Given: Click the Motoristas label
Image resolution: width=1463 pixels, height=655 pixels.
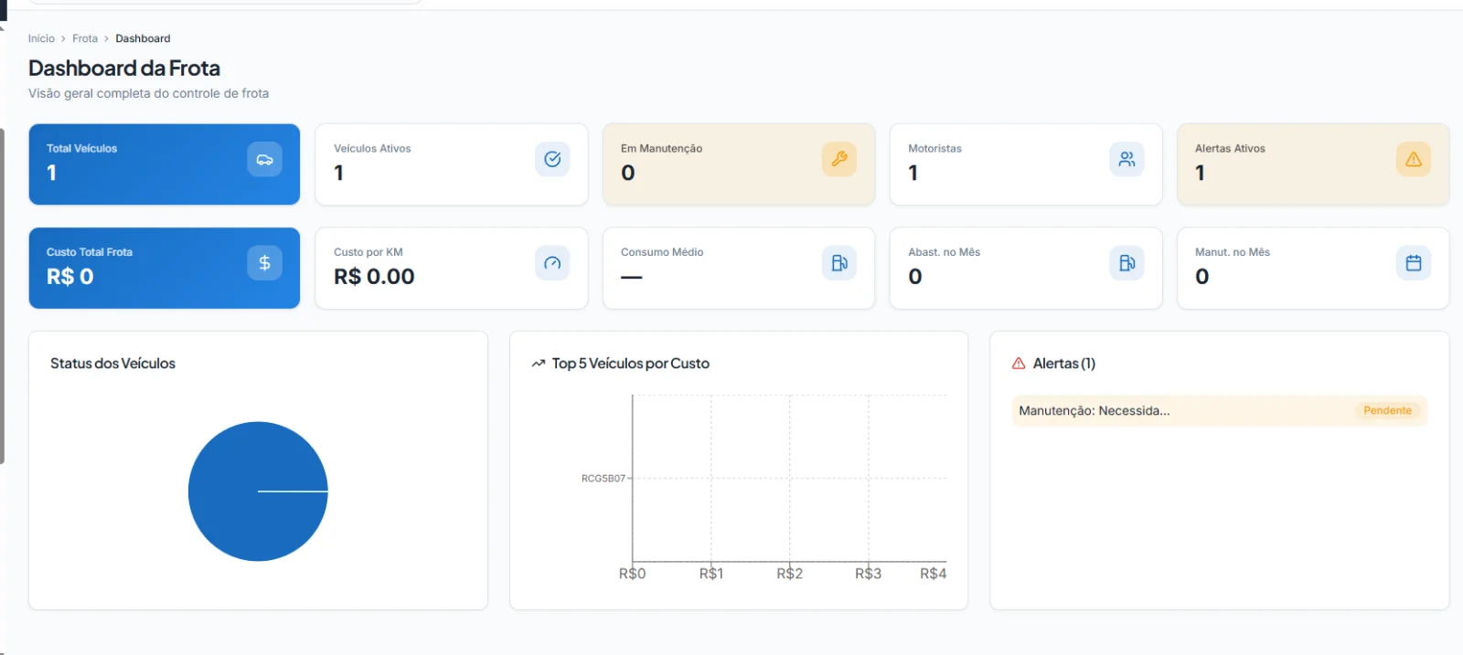Looking at the screenshot, I should click(934, 148).
